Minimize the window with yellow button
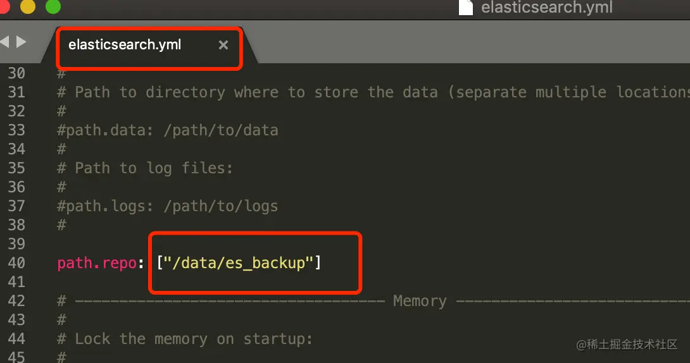Image resolution: width=690 pixels, height=363 pixels. (x=28, y=6)
